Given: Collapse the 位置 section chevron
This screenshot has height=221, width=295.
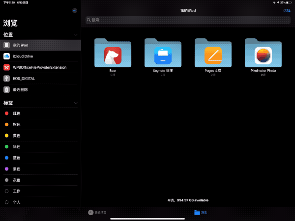Looking at the screenshot, I should [x=76, y=35].
